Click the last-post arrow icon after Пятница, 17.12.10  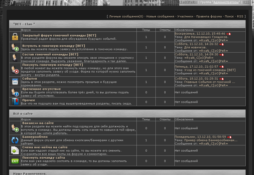click(x=222, y=67)
